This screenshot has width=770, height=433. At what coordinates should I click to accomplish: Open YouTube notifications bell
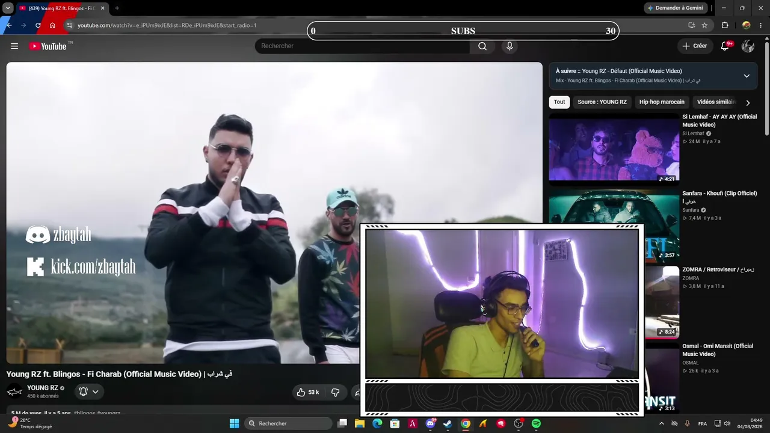(x=725, y=46)
